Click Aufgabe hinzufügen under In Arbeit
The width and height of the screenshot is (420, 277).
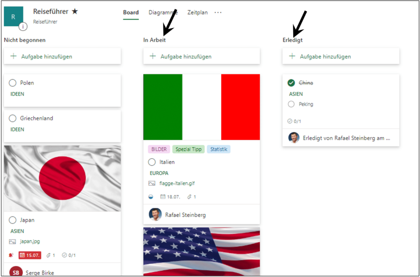(202, 56)
